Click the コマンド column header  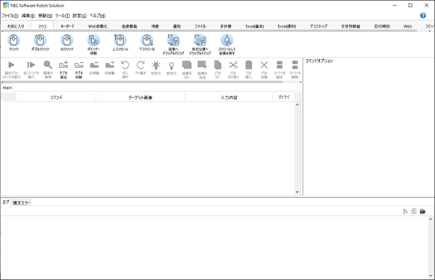tap(56, 97)
